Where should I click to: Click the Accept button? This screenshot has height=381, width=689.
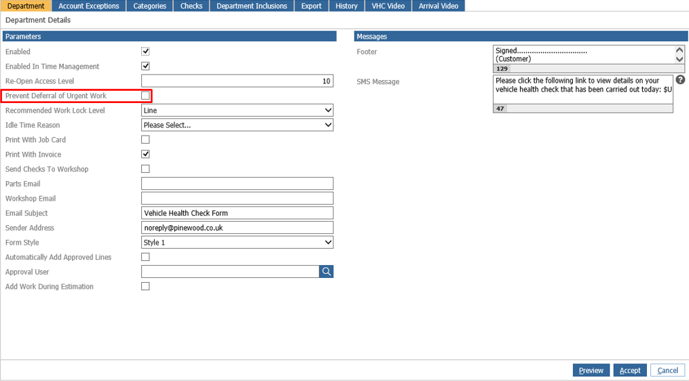coord(629,370)
